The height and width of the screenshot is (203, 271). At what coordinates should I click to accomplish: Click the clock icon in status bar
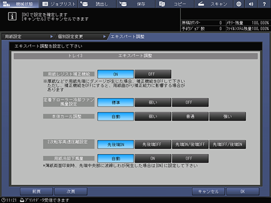(x=3, y=200)
